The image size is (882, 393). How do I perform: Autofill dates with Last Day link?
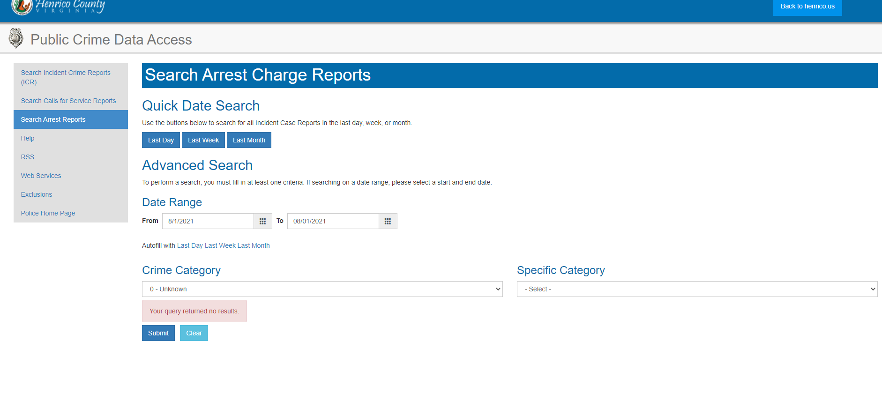(x=190, y=245)
